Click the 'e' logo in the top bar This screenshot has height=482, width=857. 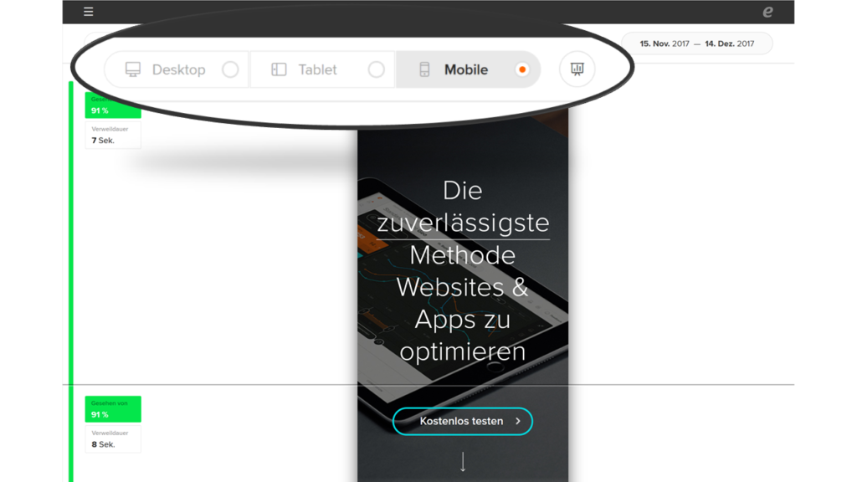coord(768,12)
